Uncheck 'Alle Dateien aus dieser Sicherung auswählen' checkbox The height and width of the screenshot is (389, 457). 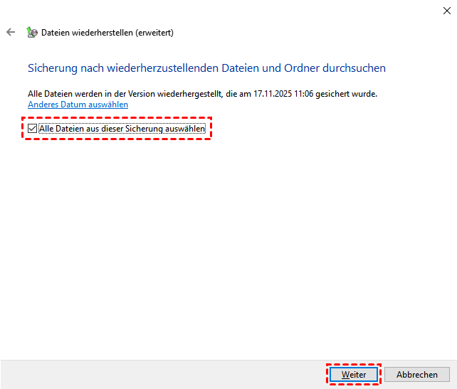[x=33, y=129]
